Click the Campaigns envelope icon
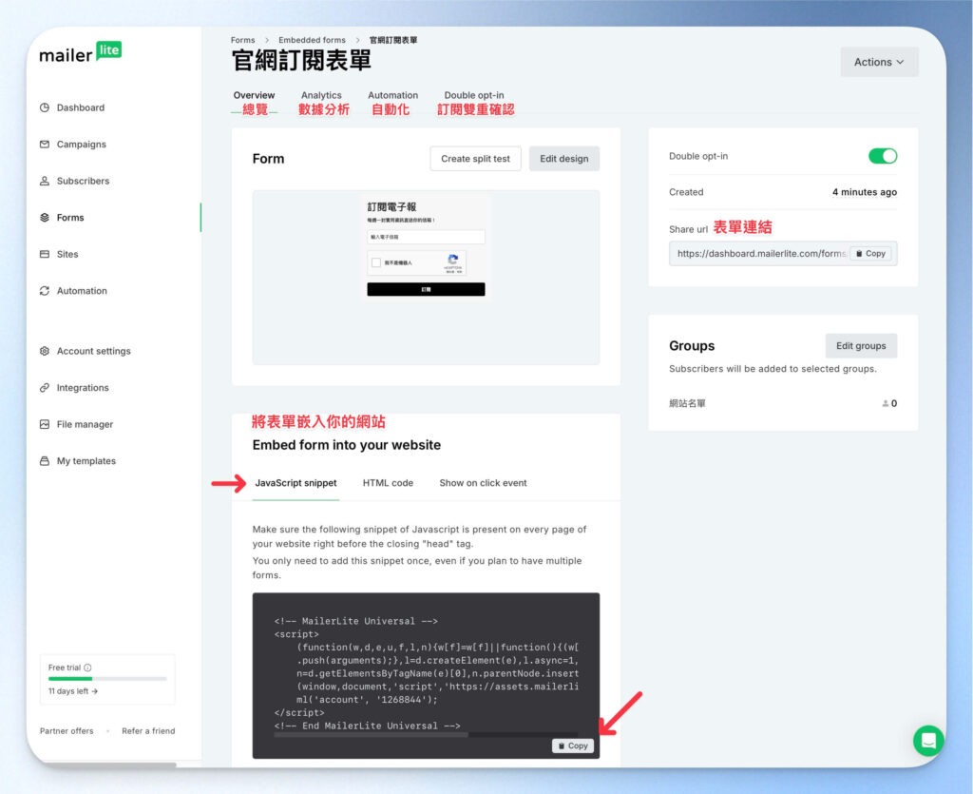Viewport: 973px width, 794px height. tap(45, 144)
